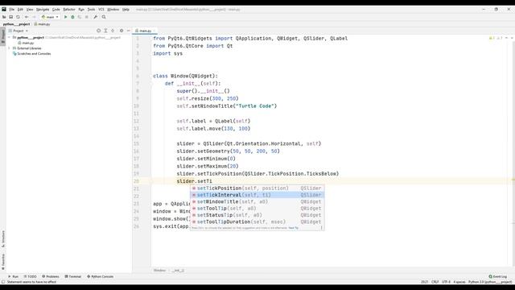Close the main.py editor tab

(x=154, y=31)
